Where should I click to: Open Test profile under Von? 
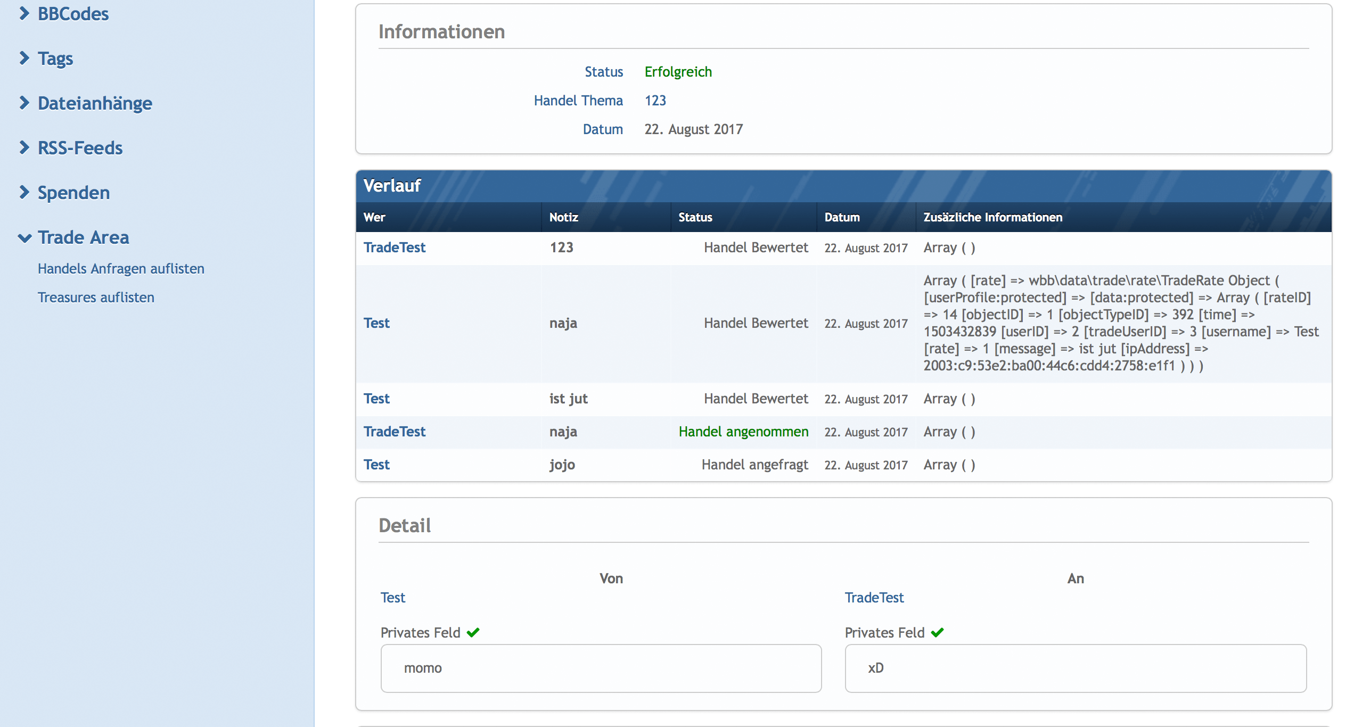[393, 598]
